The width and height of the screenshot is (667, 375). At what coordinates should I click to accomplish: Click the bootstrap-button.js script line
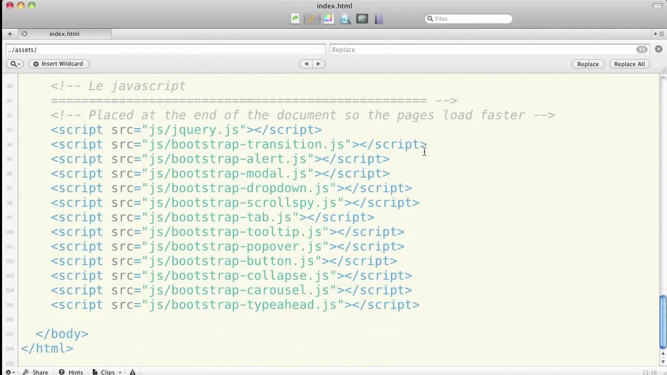click(x=224, y=261)
